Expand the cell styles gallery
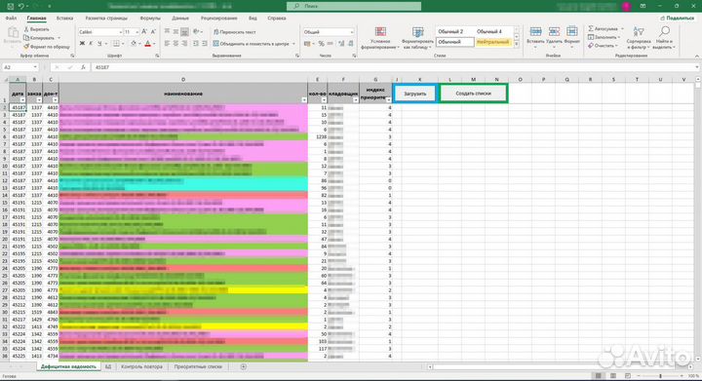 tap(516, 45)
